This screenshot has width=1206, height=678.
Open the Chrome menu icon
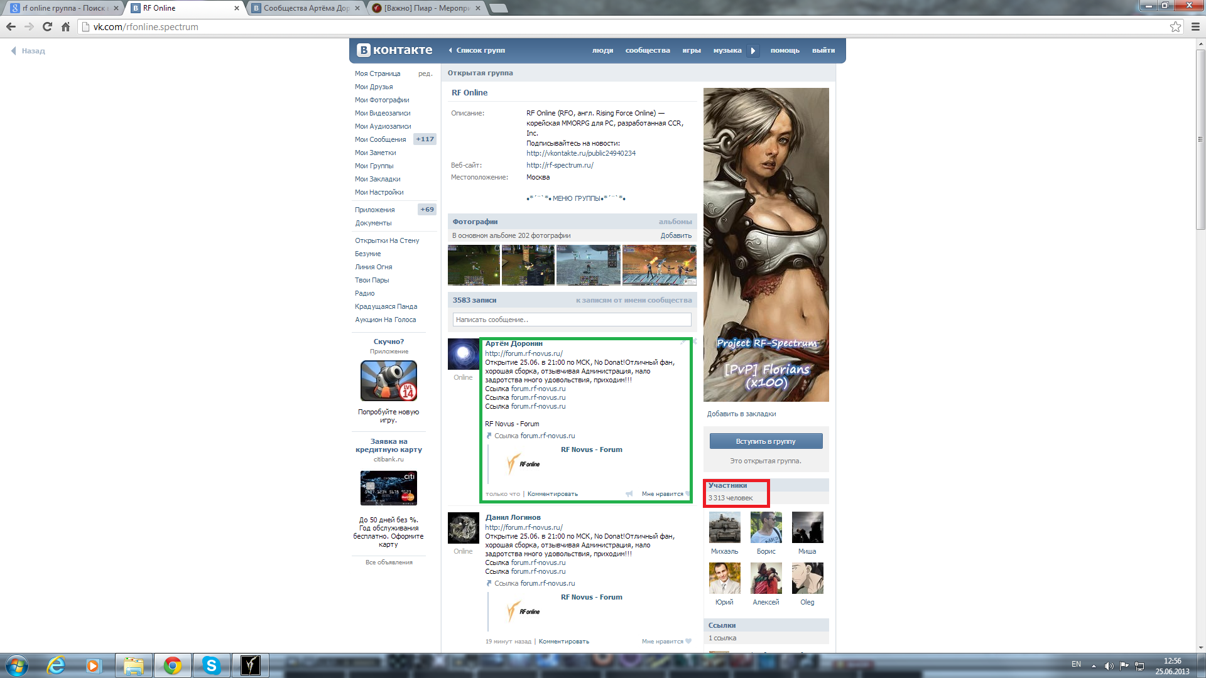(1195, 26)
